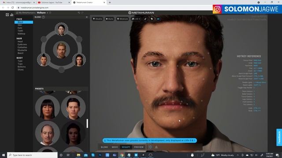
Task: Open the LOD 0 dropdown
Action: coord(136,19)
